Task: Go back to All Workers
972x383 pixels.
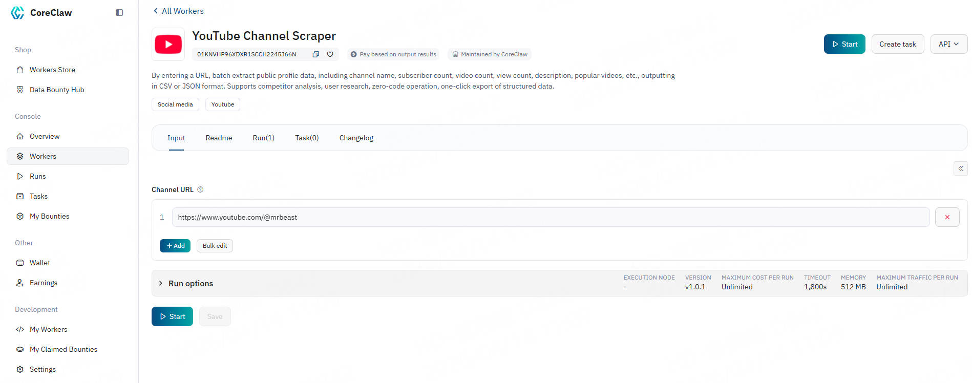Action: click(x=178, y=11)
